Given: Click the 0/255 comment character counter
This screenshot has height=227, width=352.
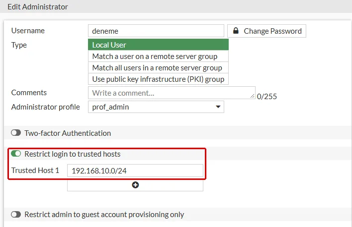Looking at the screenshot, I should point(266,97).
